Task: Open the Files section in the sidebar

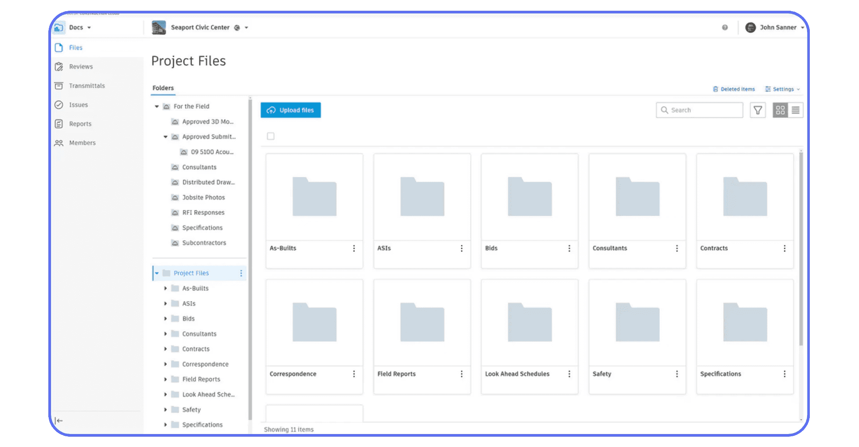Action: click(76, 47)
